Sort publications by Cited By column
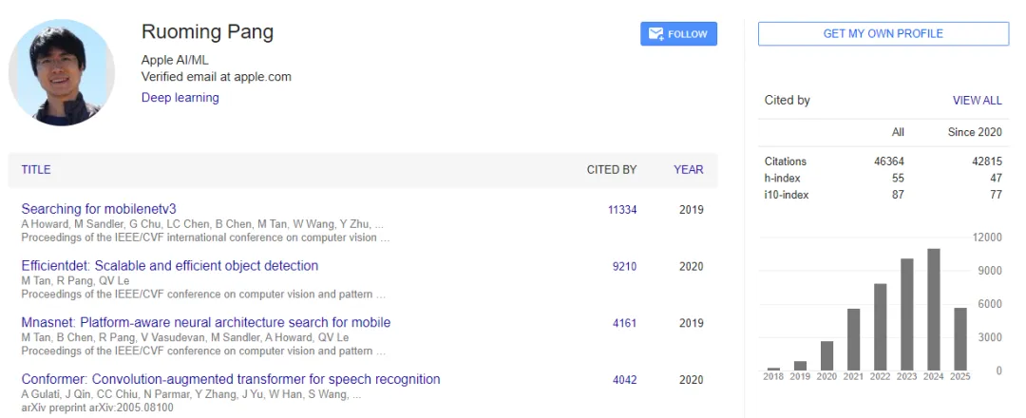1026x418 pixels. click(611, 170)
